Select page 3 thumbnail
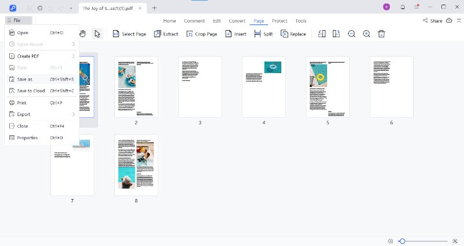 [200, 86]
